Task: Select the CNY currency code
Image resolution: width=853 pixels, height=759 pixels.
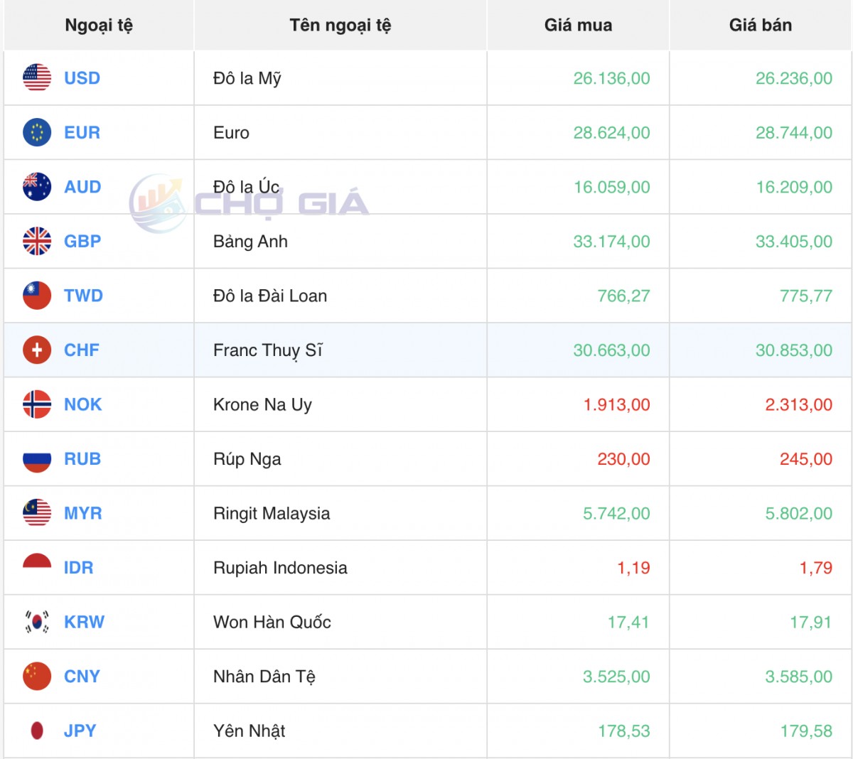Action: 82,677
